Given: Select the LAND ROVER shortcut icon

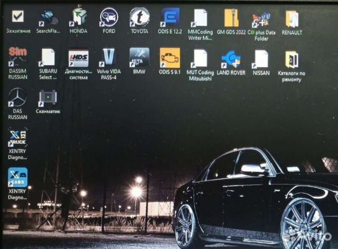Looking at the screenshot, I should tap(231, 58).
